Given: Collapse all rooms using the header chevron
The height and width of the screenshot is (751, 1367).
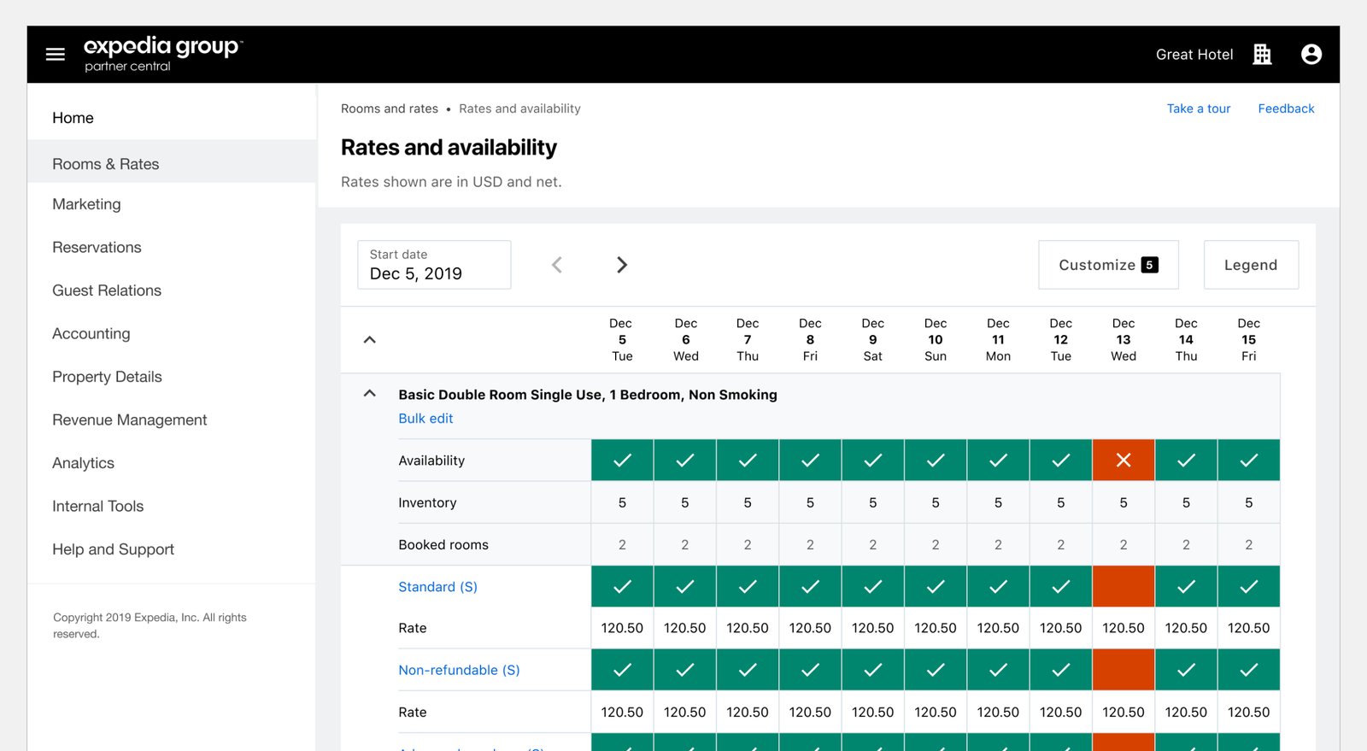Looking at the screenshot, I should tap(370, 340).
